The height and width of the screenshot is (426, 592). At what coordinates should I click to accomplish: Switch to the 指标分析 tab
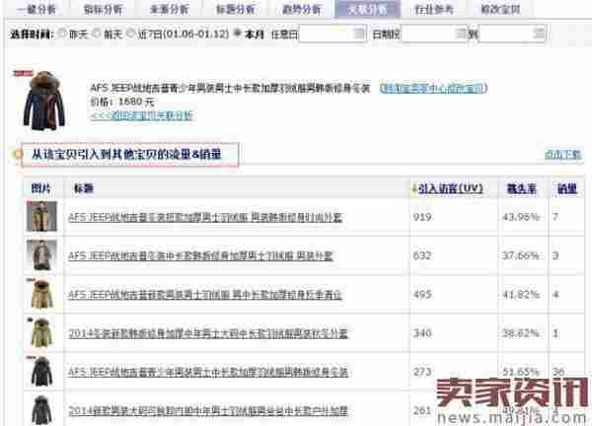pos(103,9)
